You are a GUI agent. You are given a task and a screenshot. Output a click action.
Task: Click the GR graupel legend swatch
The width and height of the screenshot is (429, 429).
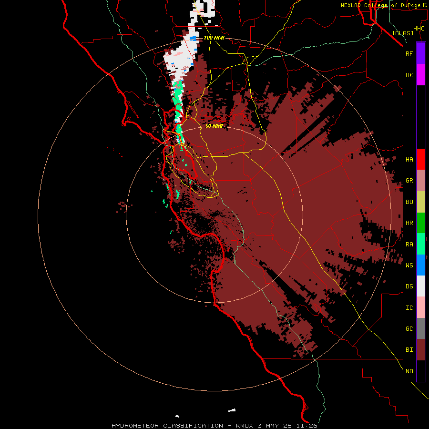pos(421,181)
